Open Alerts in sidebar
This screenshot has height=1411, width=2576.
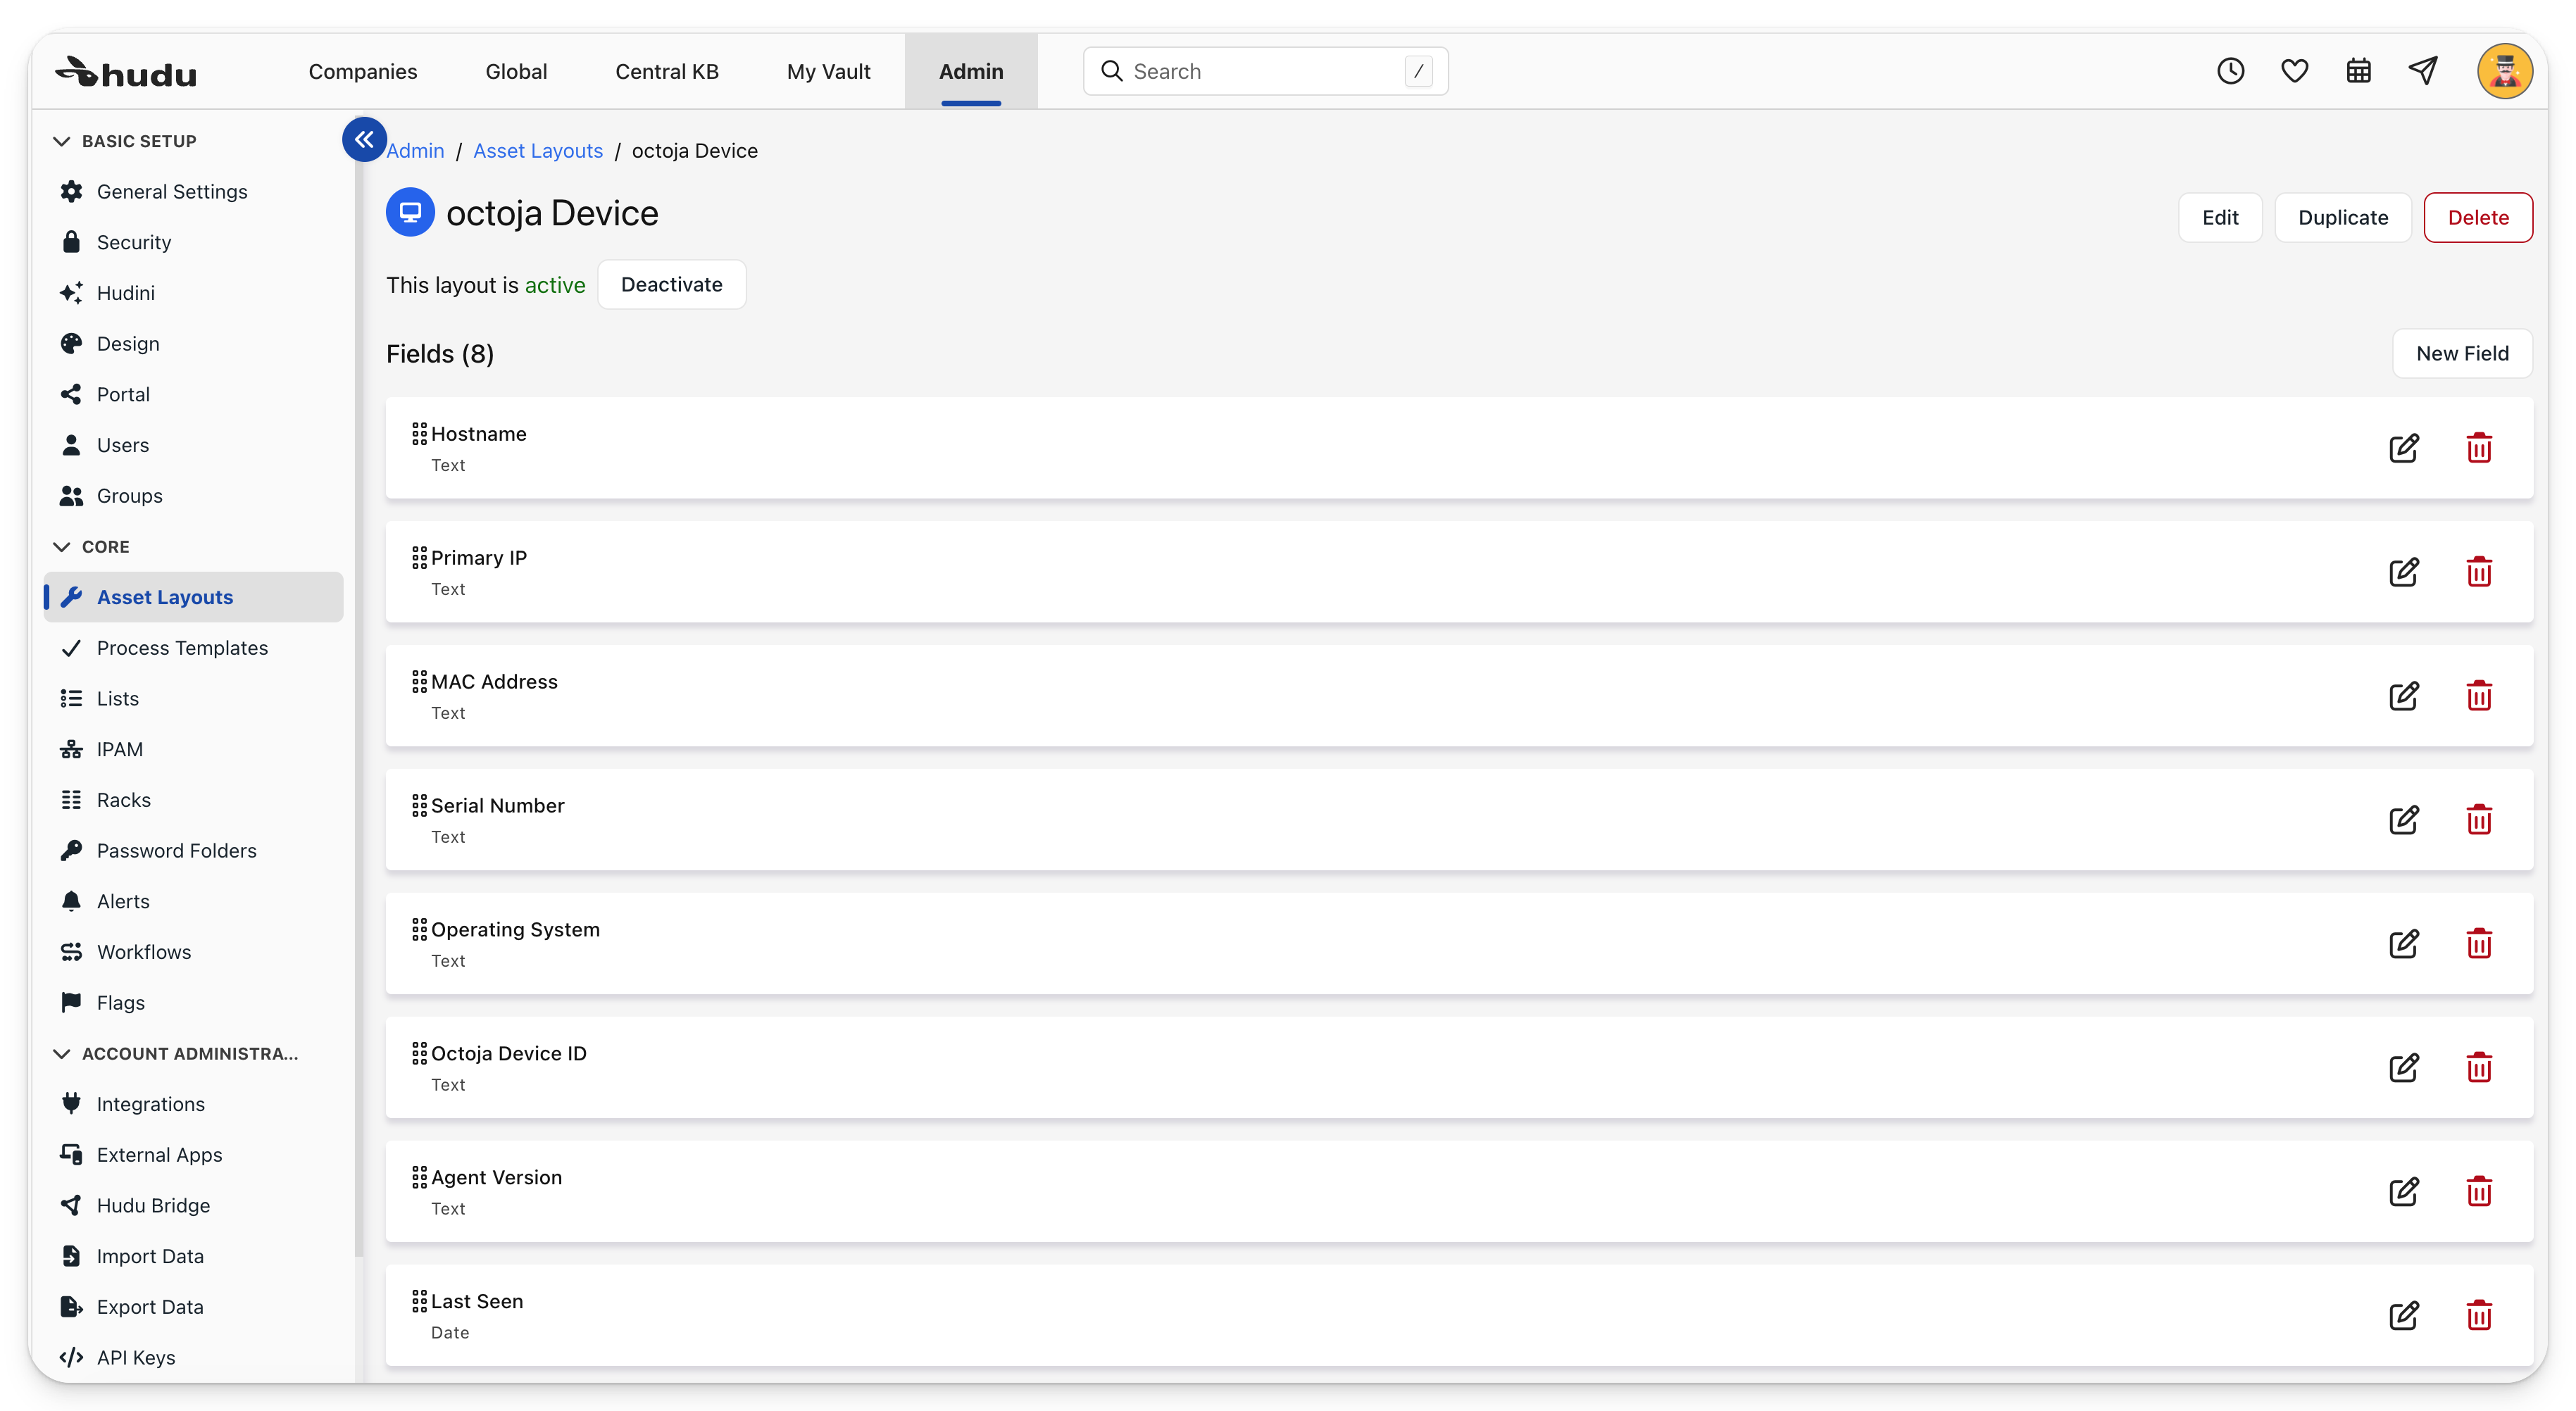click(194, 902)
